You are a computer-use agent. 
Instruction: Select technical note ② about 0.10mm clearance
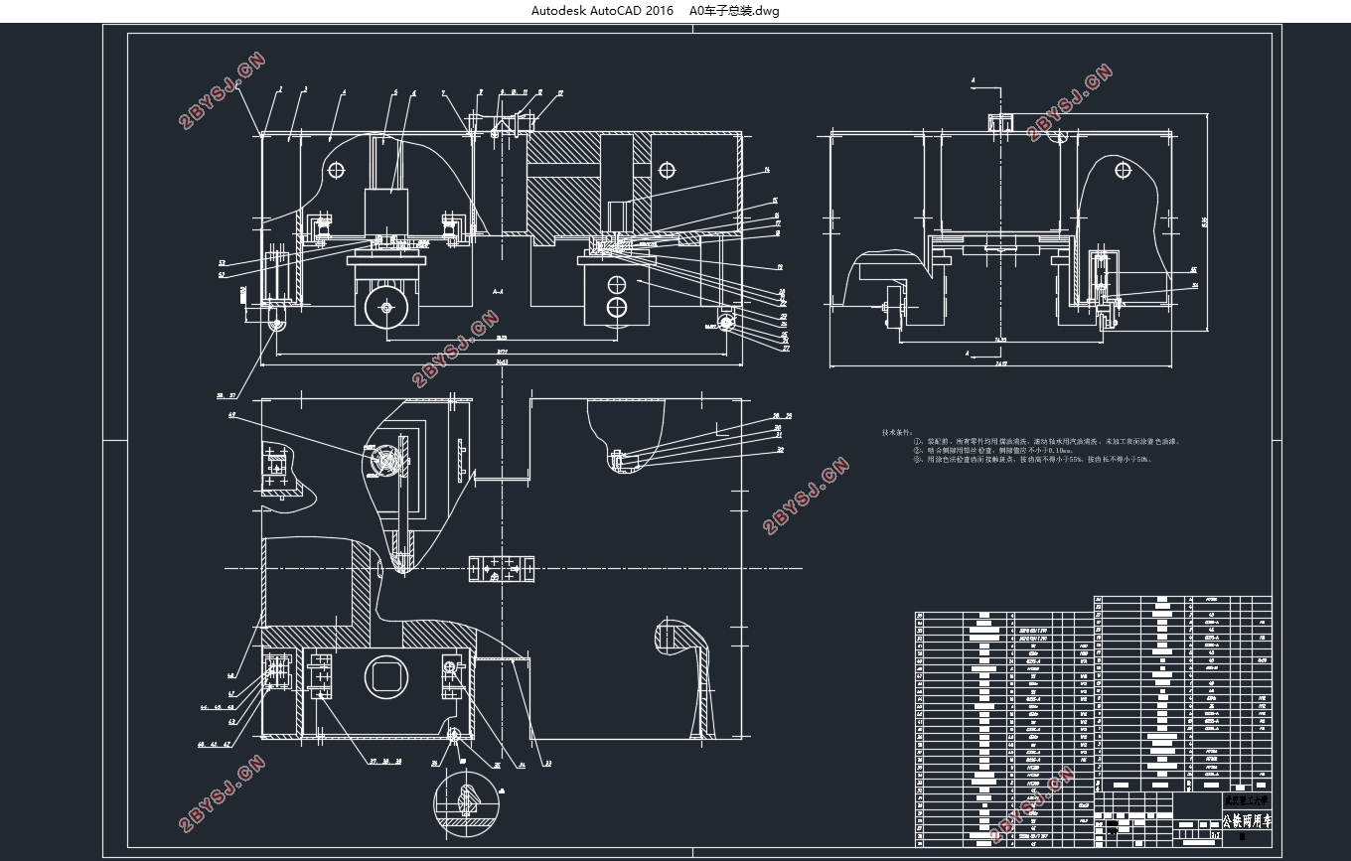[x=994, y=450]
